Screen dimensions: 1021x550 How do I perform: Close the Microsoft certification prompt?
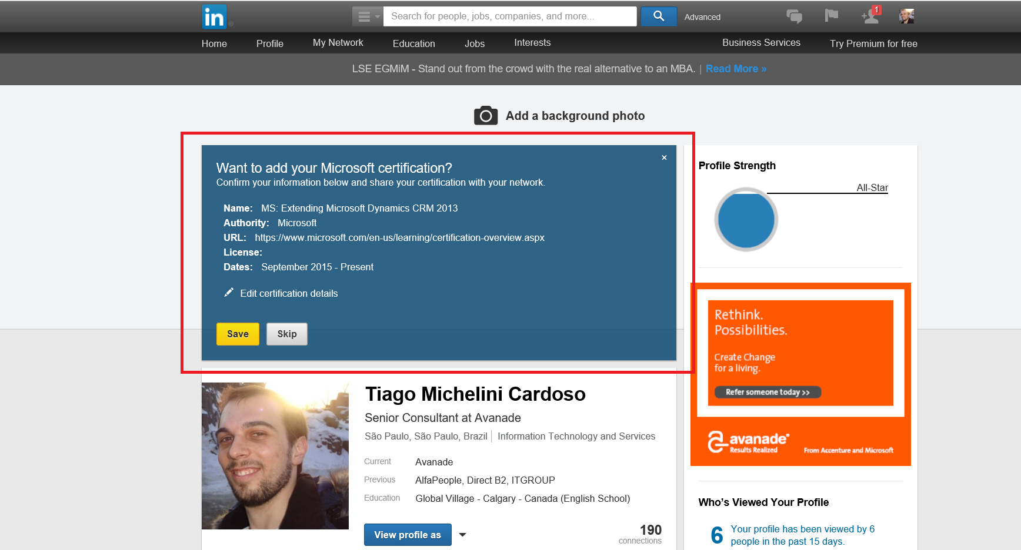pos(664,157)
